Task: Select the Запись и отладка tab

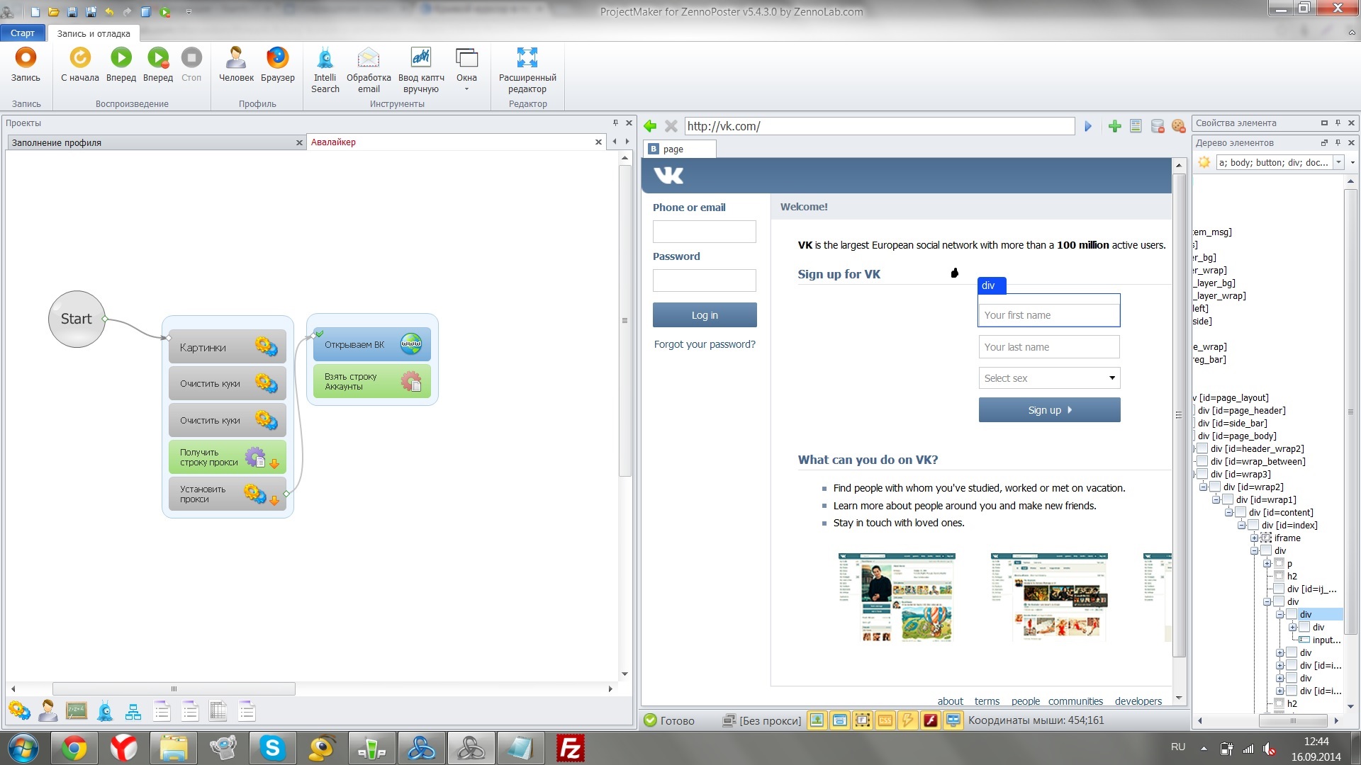Action: tap(94, 33)
